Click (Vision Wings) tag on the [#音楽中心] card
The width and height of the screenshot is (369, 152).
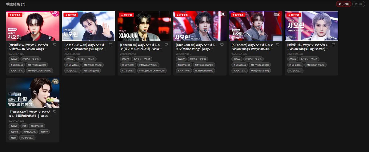pos(315,65)
